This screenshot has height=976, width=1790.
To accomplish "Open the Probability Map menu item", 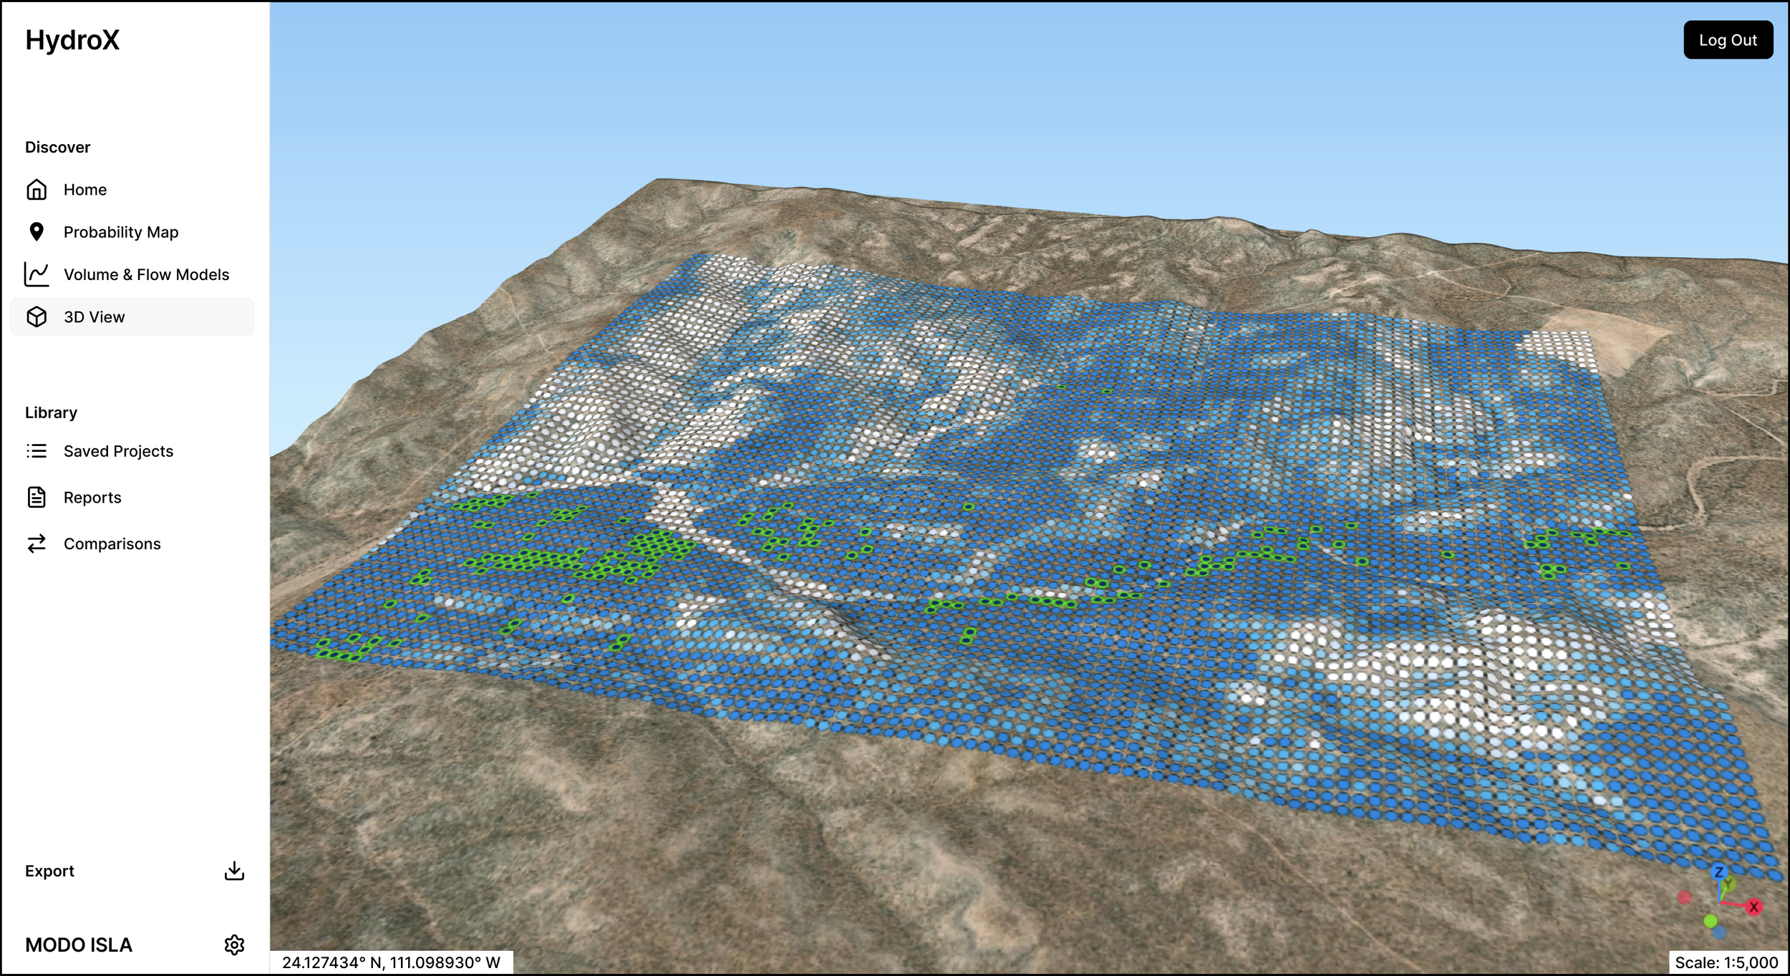I will [x=120, y=232].
